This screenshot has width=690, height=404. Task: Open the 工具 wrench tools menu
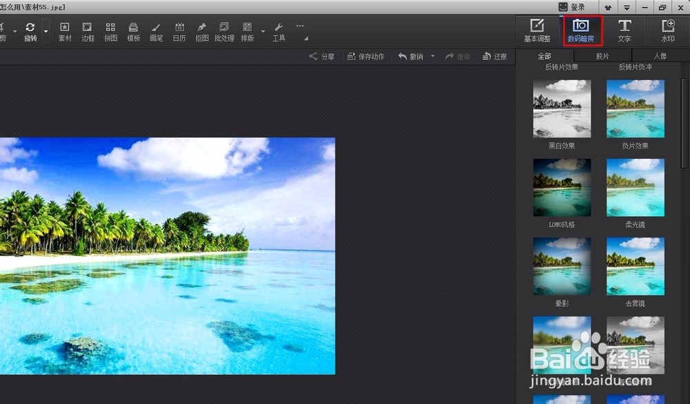point(279,32)
